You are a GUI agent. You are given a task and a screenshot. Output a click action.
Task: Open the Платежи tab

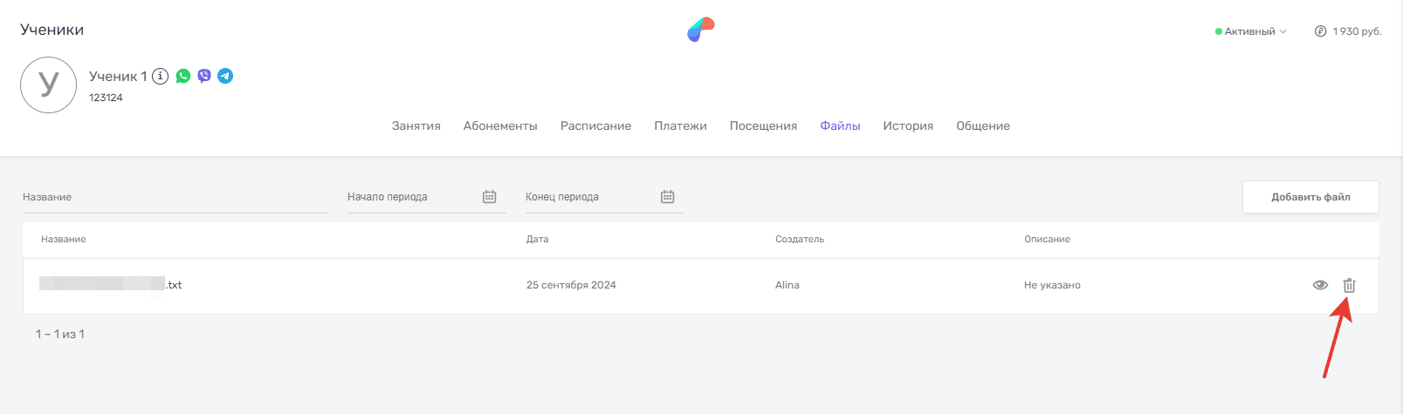(680, 126)
